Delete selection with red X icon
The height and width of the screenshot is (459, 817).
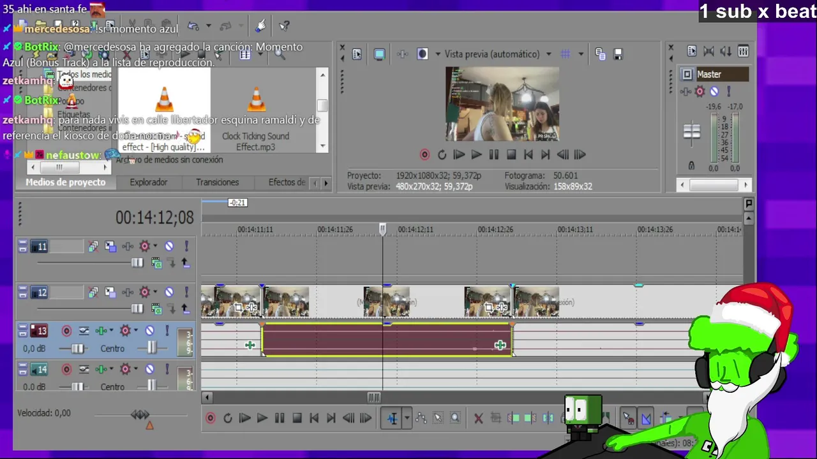pos(479,418)
